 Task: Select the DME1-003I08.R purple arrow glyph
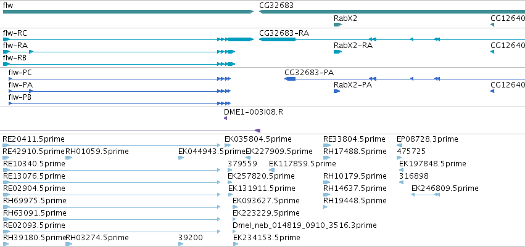coord(225,118)
